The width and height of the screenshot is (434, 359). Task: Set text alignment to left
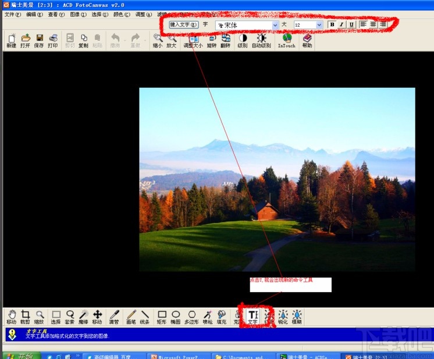364,24
